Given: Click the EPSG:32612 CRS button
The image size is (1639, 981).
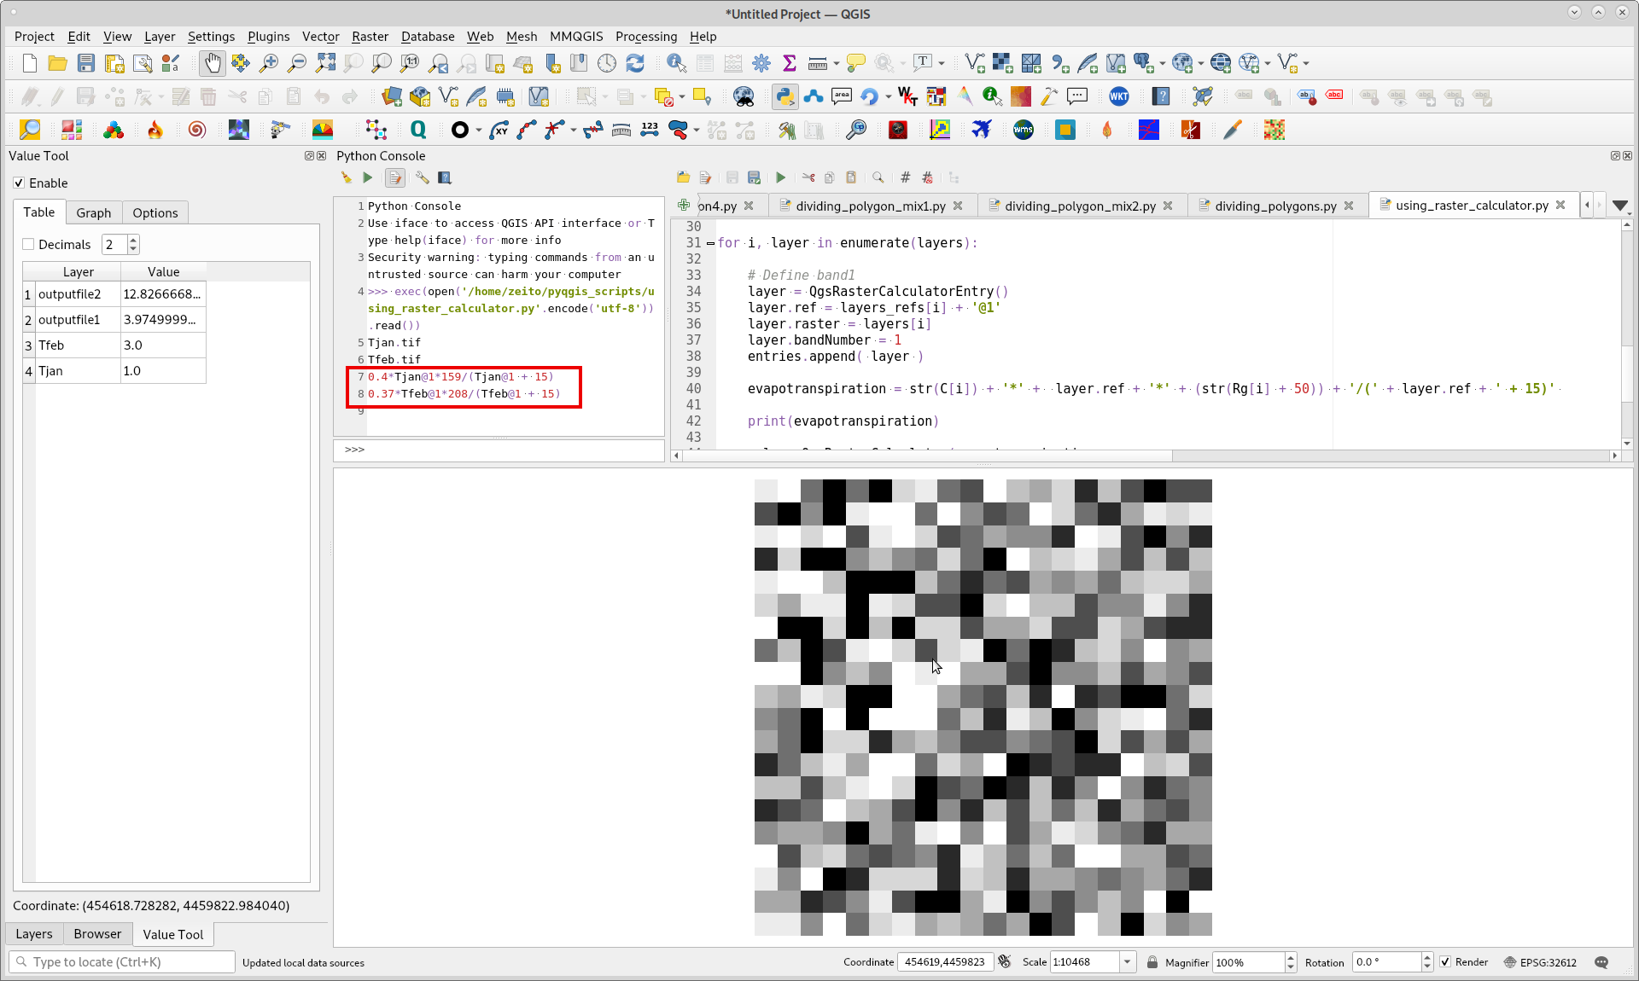Looking at the screenshot, I should [1540, 962].
